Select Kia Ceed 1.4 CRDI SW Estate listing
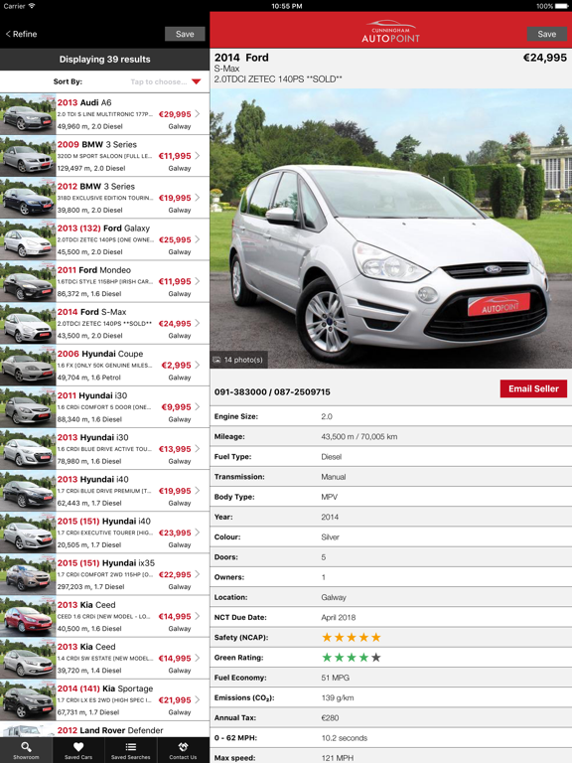This screenshot has height=763, width=572. coord(104,658)
